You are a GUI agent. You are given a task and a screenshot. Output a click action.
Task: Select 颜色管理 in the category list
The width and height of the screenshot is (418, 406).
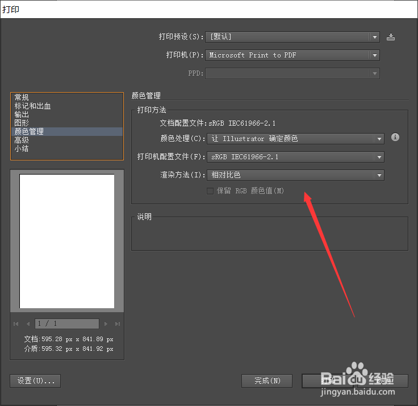(67, 131)
